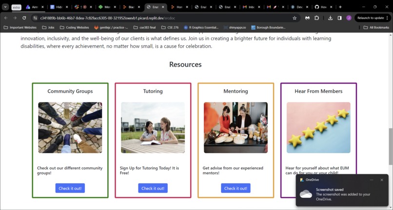Click Check it out under Mentoring
Image resolution: width=393 pixels, height=210 pixels.
[236, 188]
